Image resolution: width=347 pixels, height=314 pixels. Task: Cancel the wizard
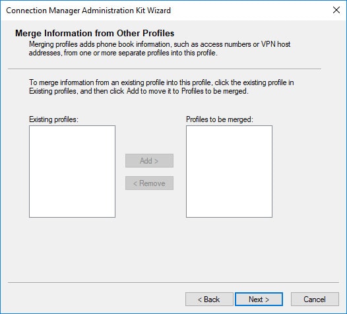(315, 299)
